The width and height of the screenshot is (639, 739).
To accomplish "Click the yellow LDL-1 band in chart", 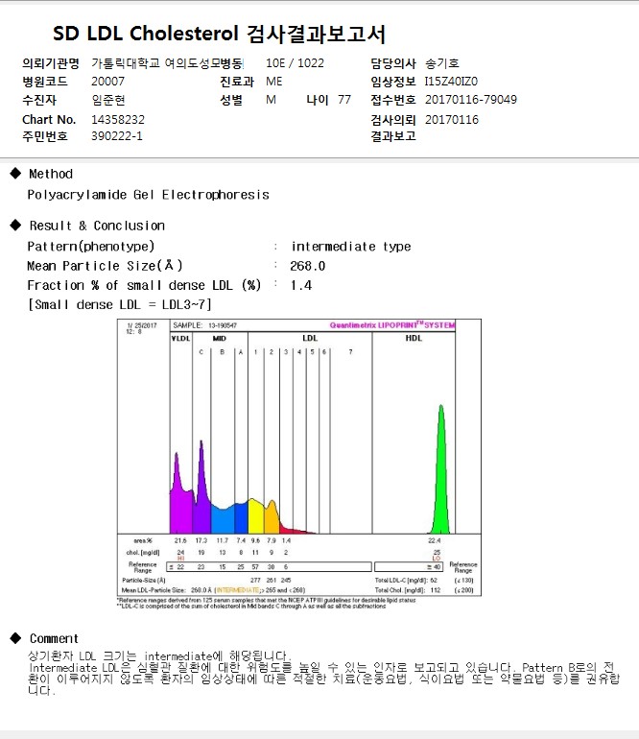I will pos(256,517).
